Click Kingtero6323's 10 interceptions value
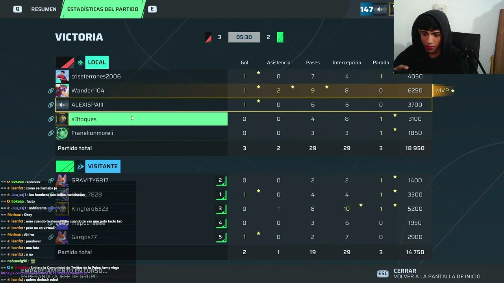Image resolution: width=504 pixels, height=283 pixels. (346, 209)
